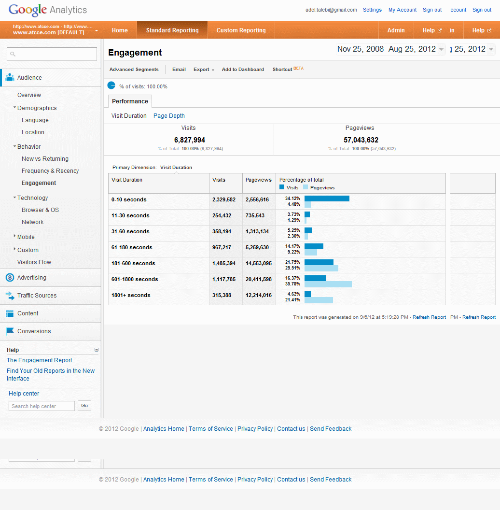Open the Help center link
Image resolution: width=500 pixels, height=510 pixels.
(x=24, y=393)
